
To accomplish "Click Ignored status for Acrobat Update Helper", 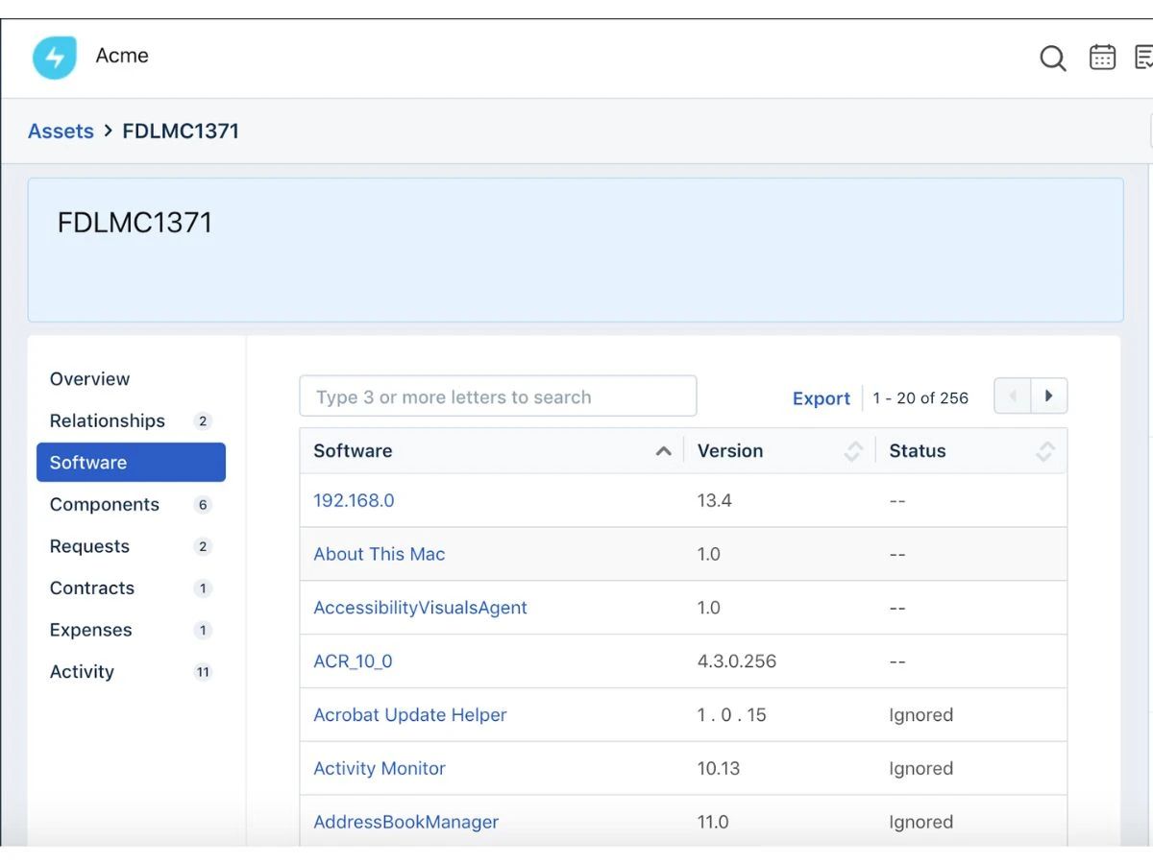I will [x=921, y=715].
